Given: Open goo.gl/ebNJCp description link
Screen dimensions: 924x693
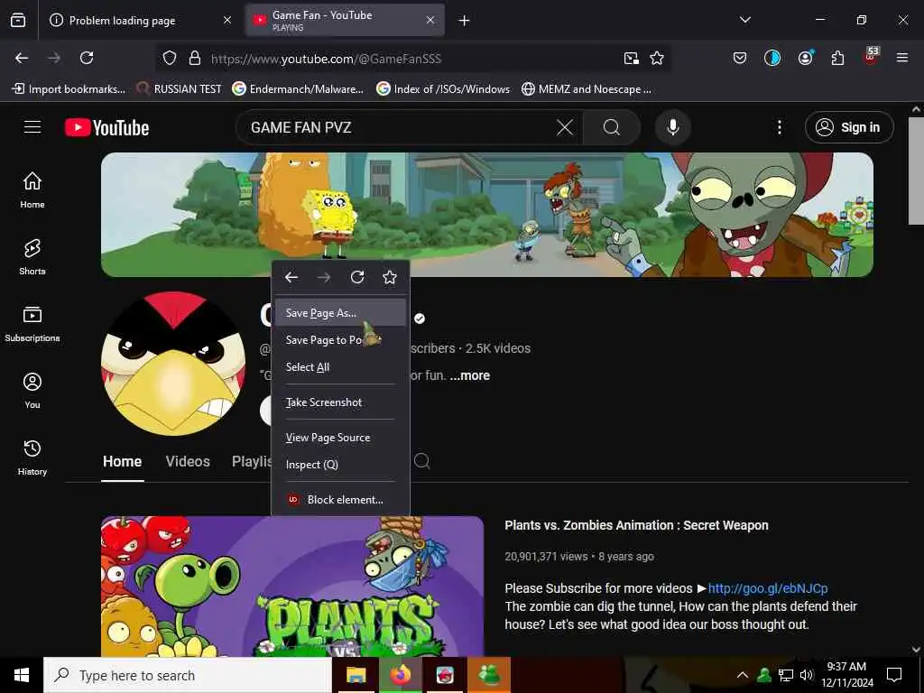Looking at the screenshot, I should click(768, 588).
